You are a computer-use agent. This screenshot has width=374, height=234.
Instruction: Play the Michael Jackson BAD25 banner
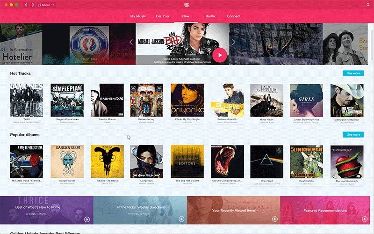220,55
